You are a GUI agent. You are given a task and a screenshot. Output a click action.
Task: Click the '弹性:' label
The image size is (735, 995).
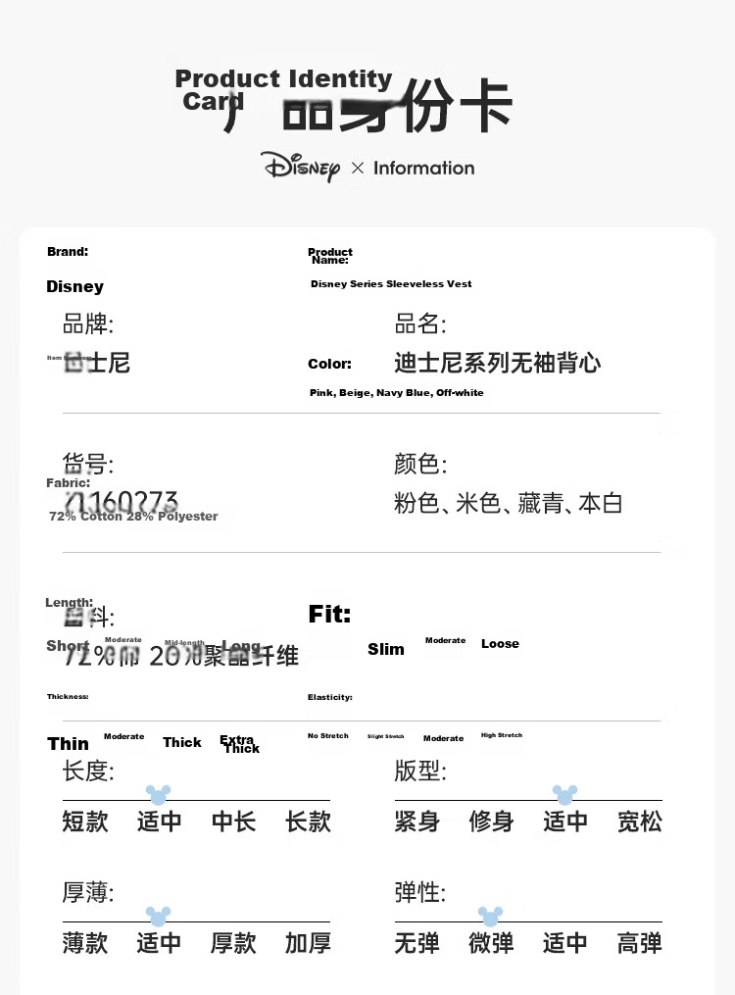(x=420, y=892)
